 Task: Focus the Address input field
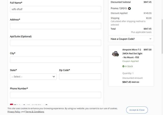pos(56,26)
